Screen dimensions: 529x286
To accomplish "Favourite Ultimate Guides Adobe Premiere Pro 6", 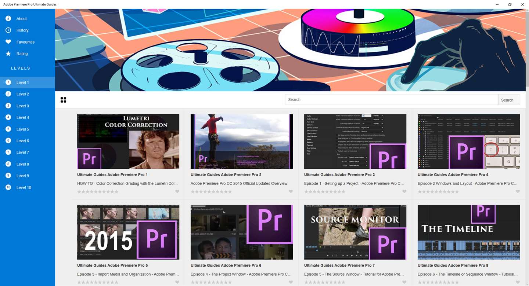I will point(291,282).
